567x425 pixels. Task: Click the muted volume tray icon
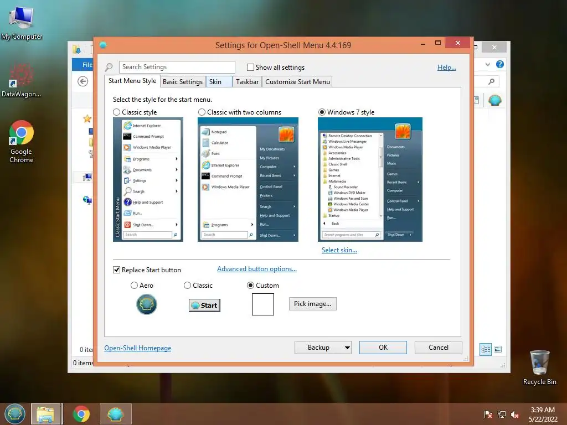coord(515,414)
